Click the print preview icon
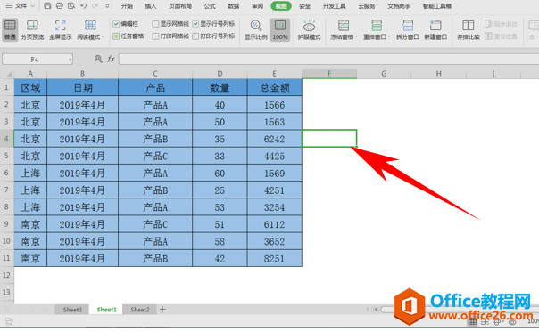Viewport: 539px width, 331px height. 71,6
